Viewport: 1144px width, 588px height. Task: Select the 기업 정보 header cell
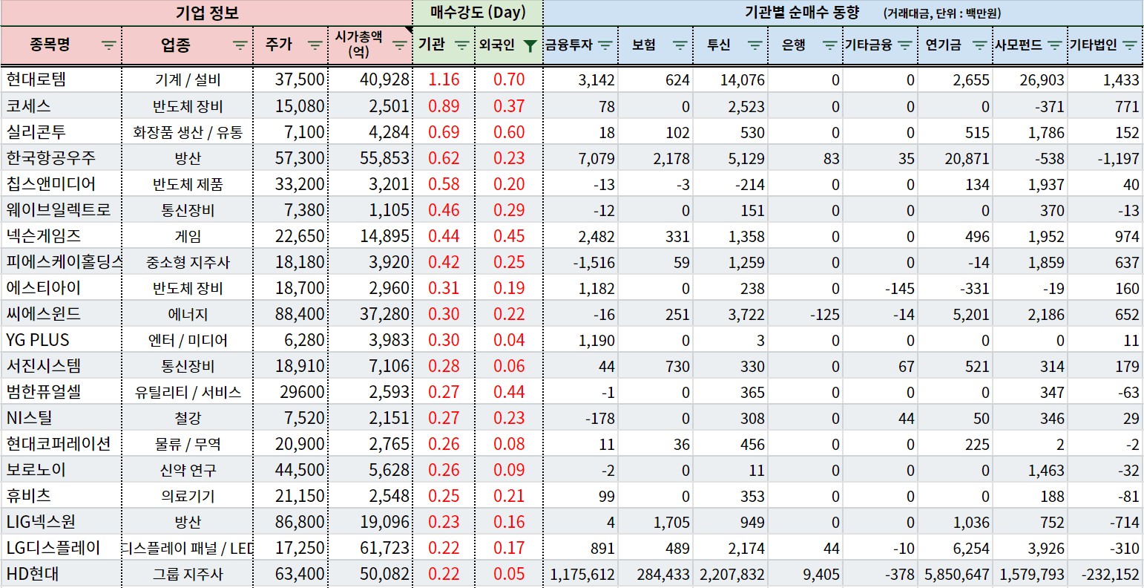(207, 13)
